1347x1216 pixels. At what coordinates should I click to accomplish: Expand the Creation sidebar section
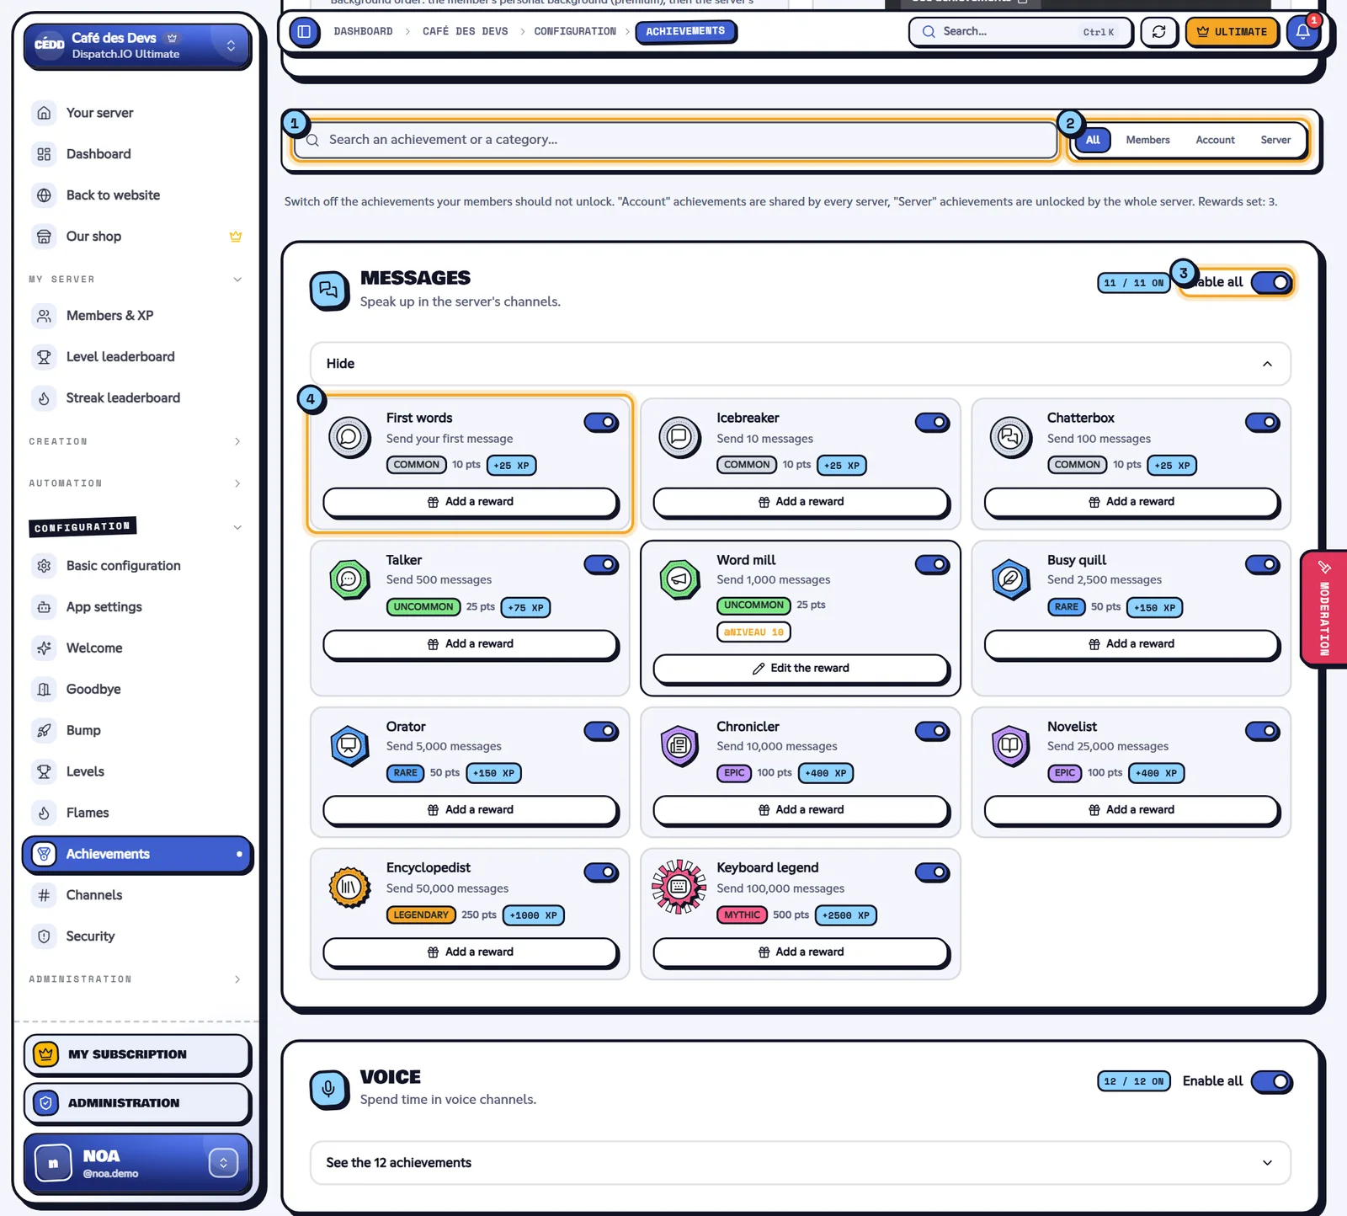[x=136, y=441]
